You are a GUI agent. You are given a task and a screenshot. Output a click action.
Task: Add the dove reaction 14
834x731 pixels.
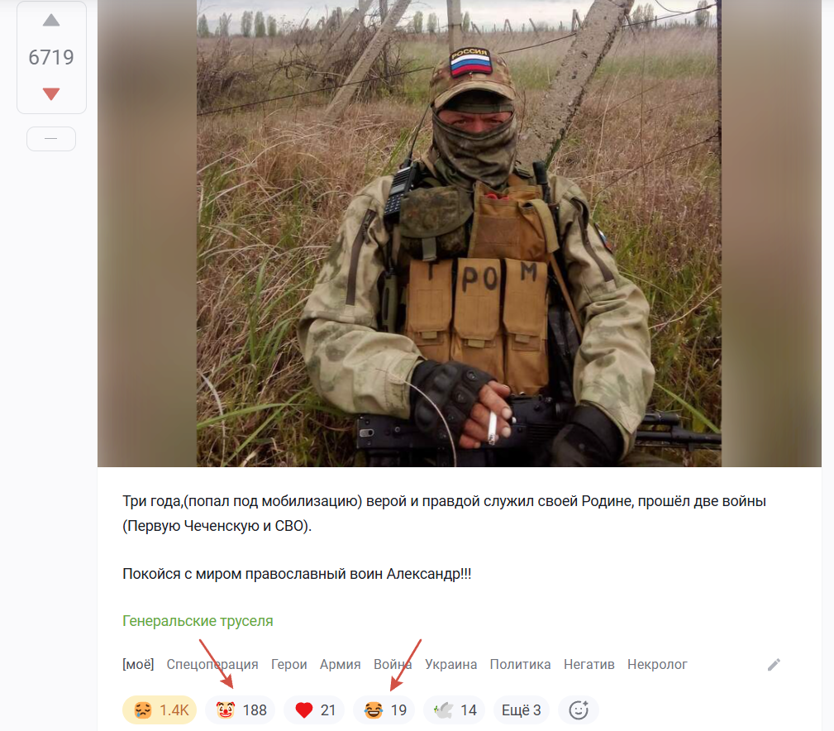click(x=455, y=709)
